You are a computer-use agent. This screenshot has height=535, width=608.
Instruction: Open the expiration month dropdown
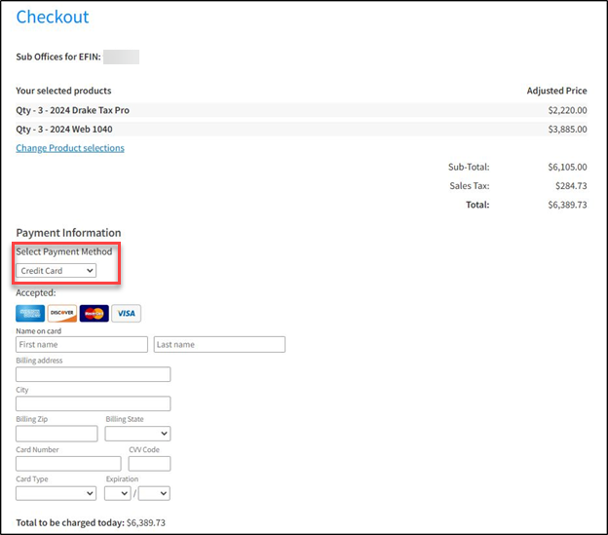pos(118,493)
